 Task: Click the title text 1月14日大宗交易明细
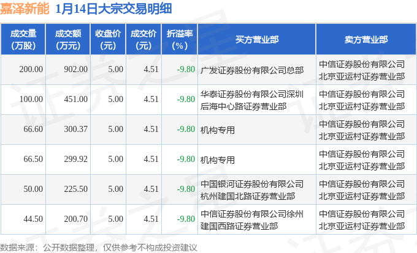113,9
